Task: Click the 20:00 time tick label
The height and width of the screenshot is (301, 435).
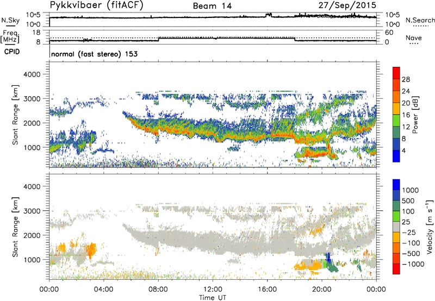Action: tap(322, 290)
